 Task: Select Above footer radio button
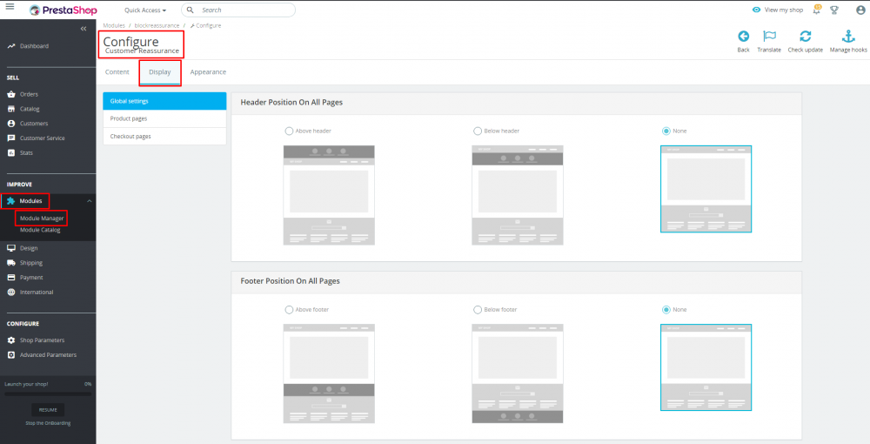coord(289,310)
